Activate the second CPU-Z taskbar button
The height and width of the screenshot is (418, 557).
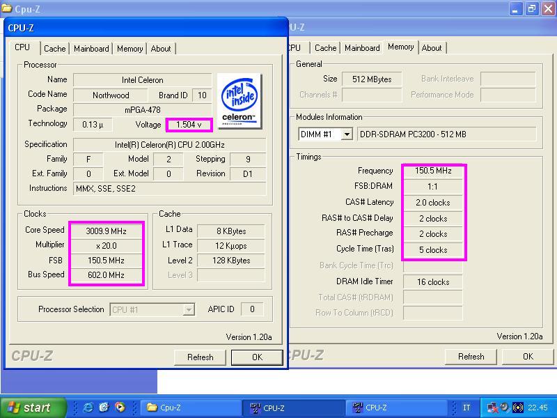(x=395, y=408)
